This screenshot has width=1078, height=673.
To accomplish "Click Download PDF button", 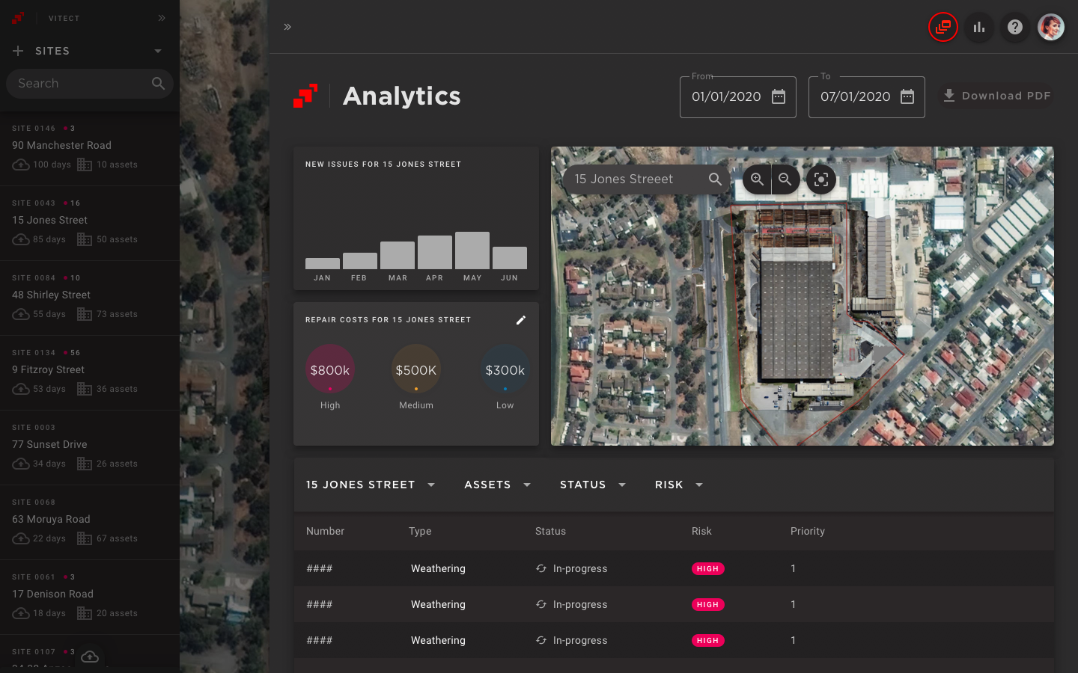I will click(x=997, y=96).
